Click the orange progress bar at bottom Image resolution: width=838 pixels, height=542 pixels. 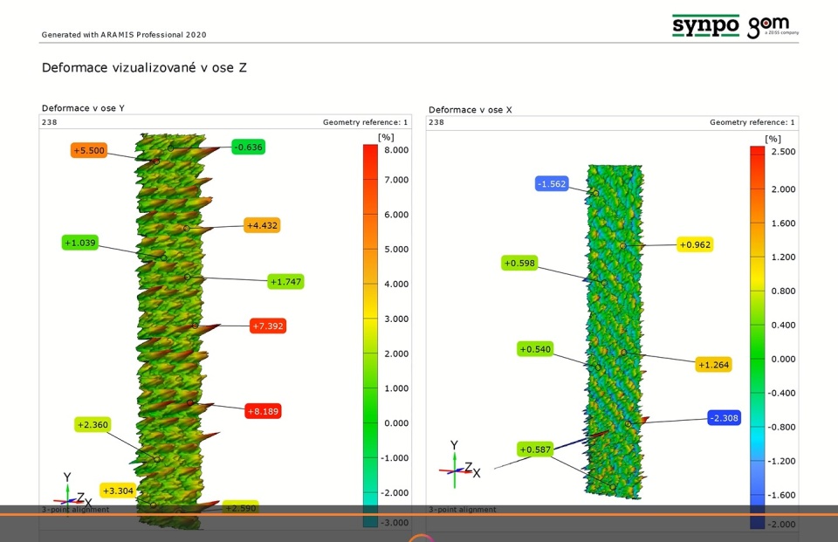(419, 515)
